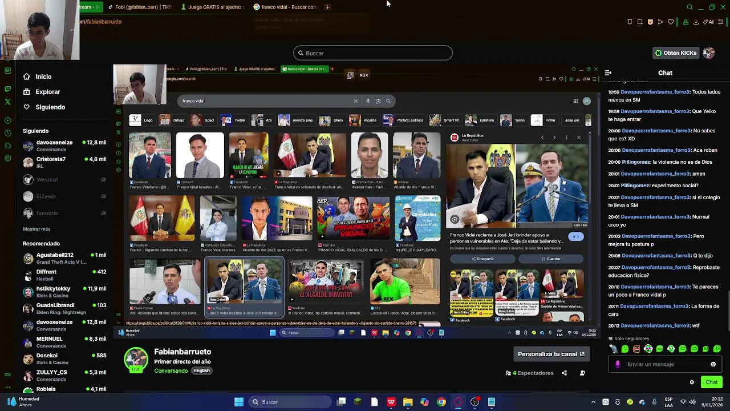The height and width of the screenshot is (411, 730).
Task: Click the Buscar search field on Kick
Action: coord(372,53)
